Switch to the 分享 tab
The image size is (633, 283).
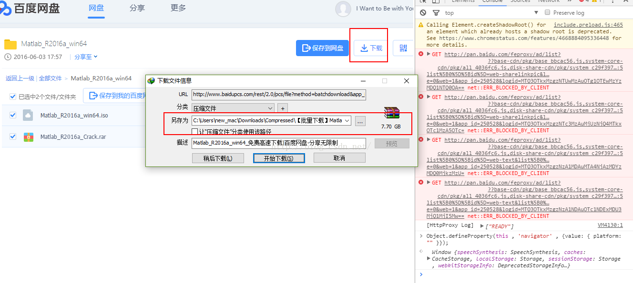[137, 8]
